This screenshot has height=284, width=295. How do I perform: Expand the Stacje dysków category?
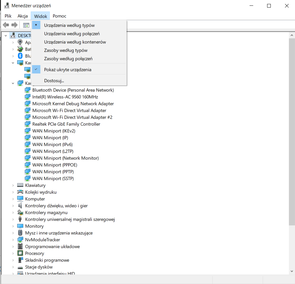[13, 267]
